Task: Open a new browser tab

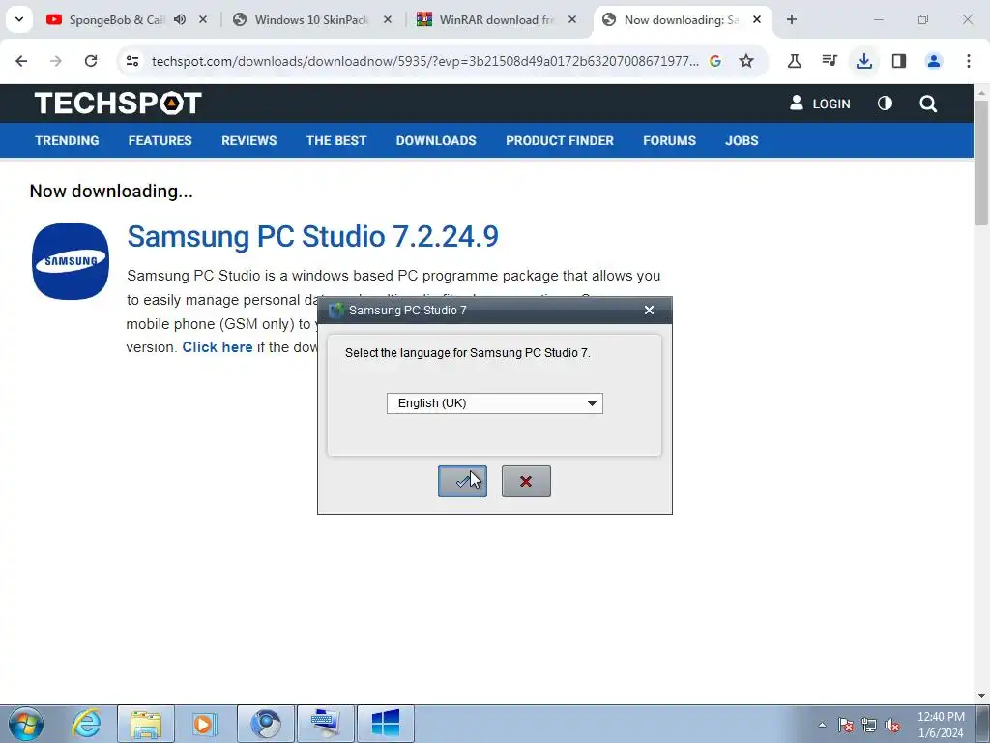Action: click(791, 19)
